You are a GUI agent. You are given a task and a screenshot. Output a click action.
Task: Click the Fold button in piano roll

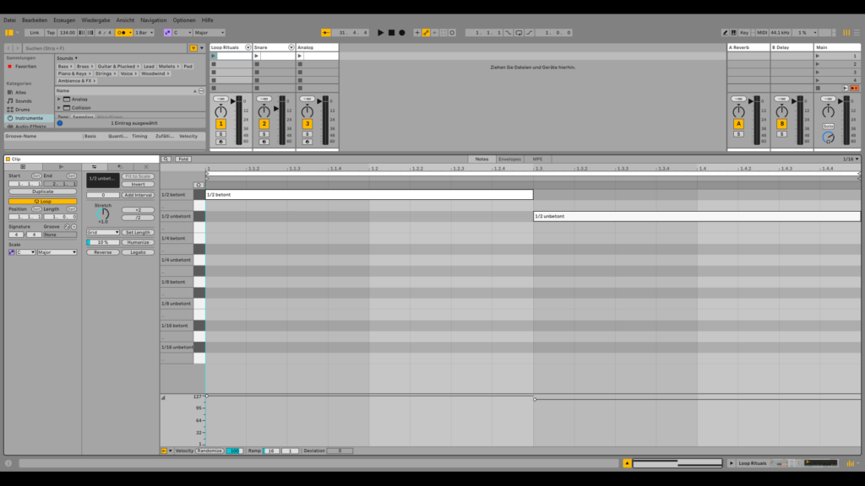[183, 159]
